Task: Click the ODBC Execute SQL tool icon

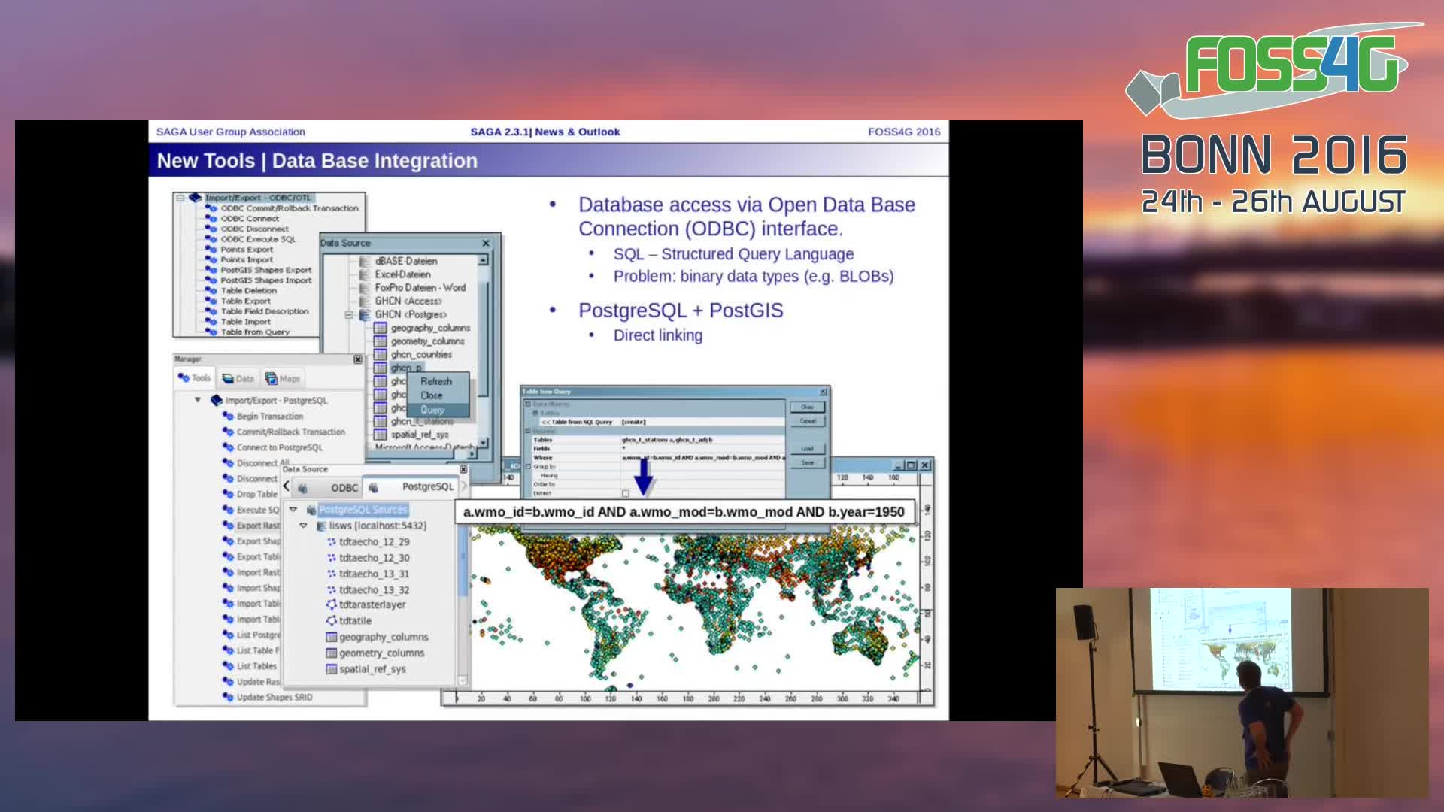Action: point(211,239)
